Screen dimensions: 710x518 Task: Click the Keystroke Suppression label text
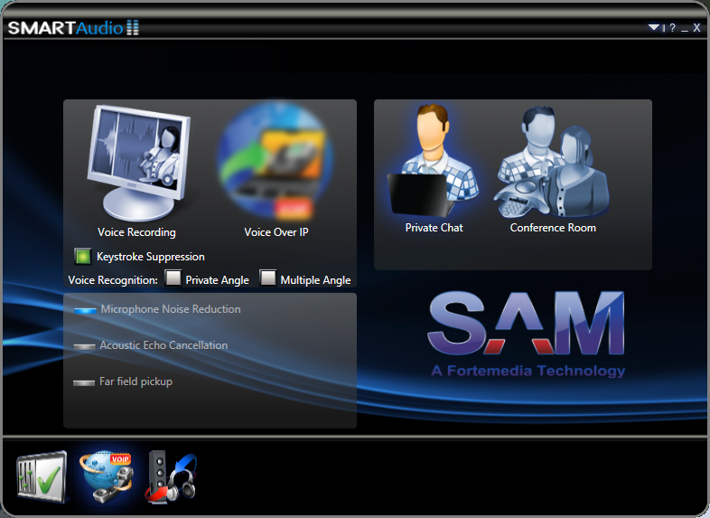tap(150, 257)
